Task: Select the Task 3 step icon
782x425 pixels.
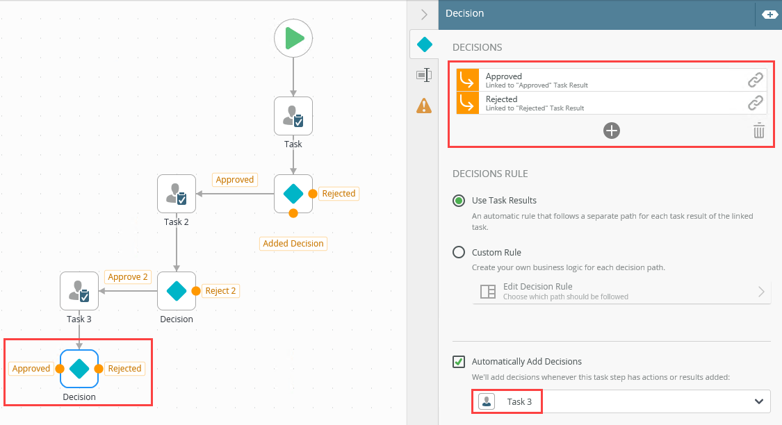Action: 79,291
